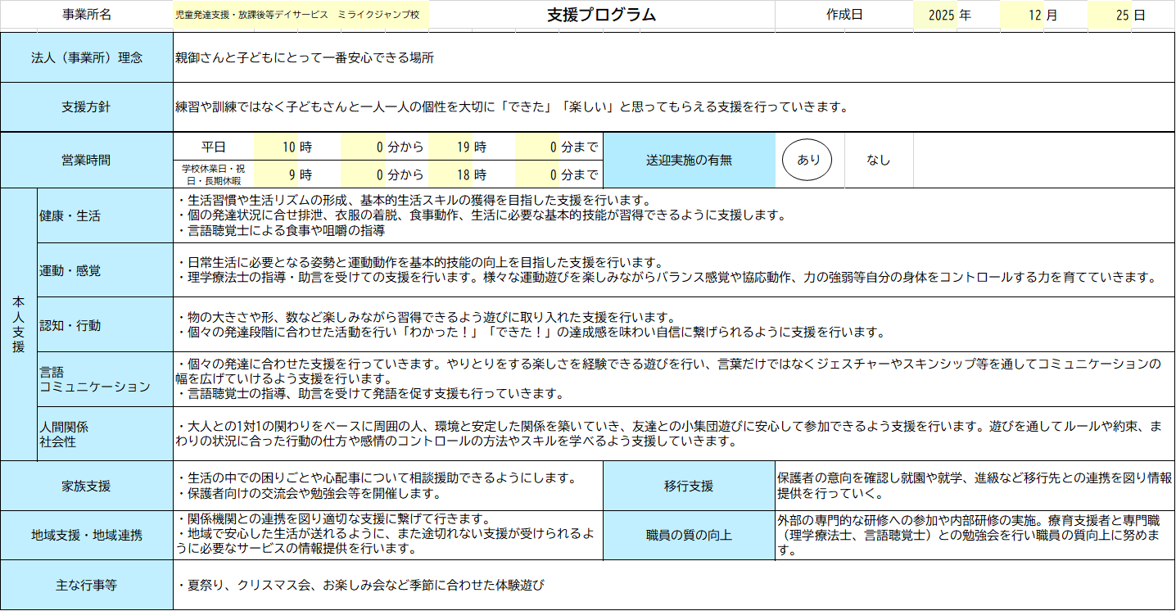Choose the なし pickup option

pyautogui.click(x=878, y=161)
